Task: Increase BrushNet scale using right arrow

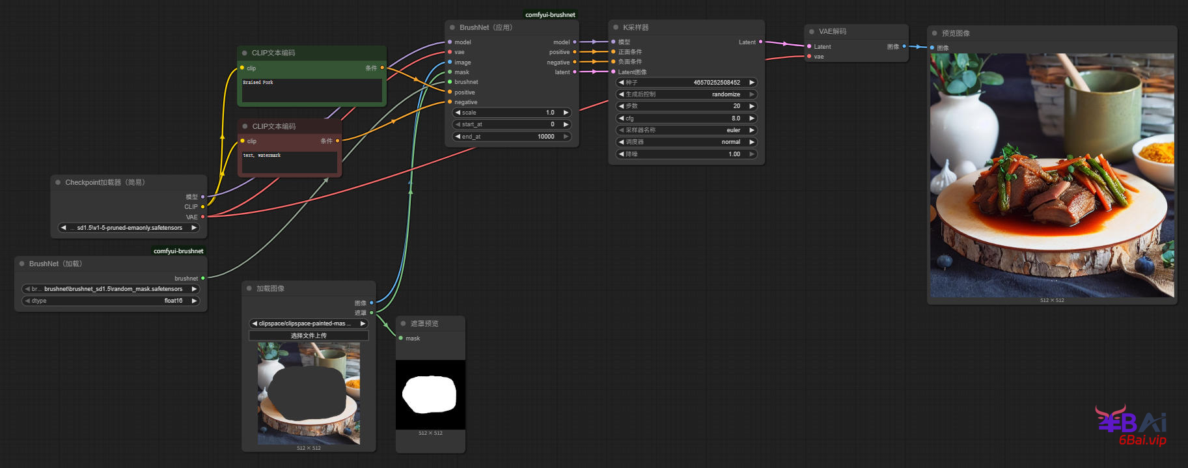Action: pyautogui.click(x=566, y=113)
